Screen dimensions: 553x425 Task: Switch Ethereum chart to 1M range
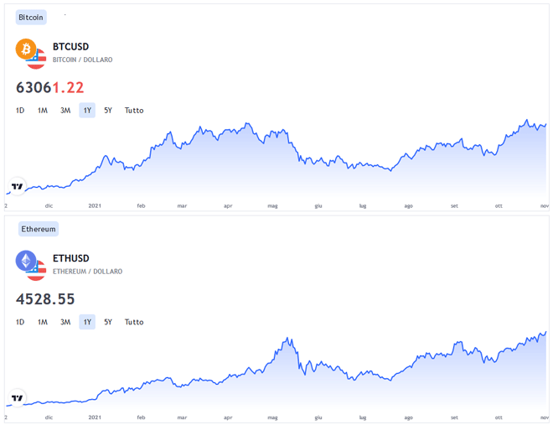tap(42, 322)
